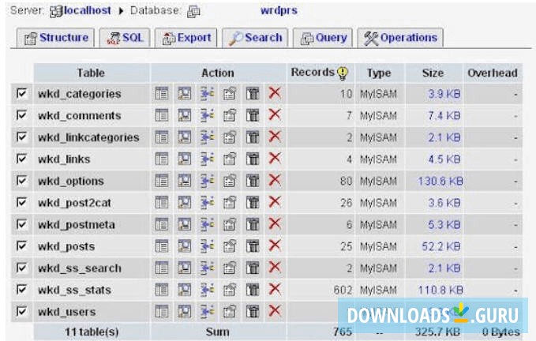Click Insert icon in wkd_categories row
Screen dimensions: 536x341
[x=207, y=94]
